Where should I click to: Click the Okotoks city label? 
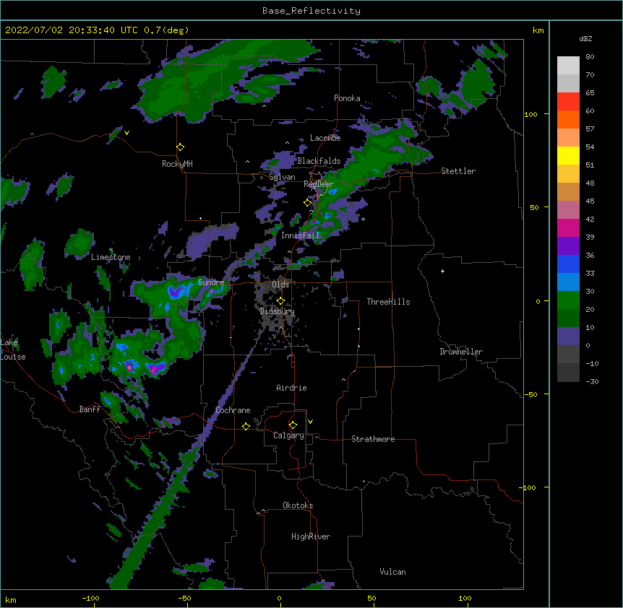pos(298,505)
